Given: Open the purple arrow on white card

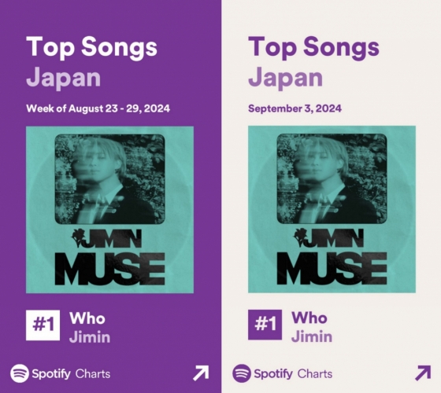Looking at the screenshot, I should pos(423,373).
